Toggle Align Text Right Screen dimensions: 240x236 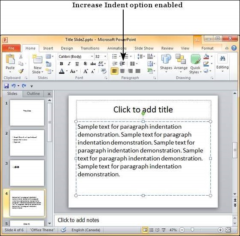pyautogui.click(x=130, y=71)
